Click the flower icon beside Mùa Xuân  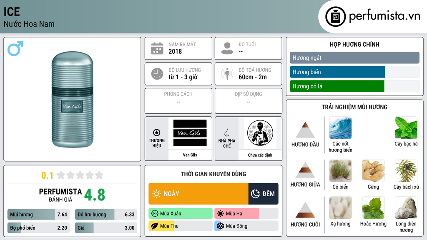(155, 214)
